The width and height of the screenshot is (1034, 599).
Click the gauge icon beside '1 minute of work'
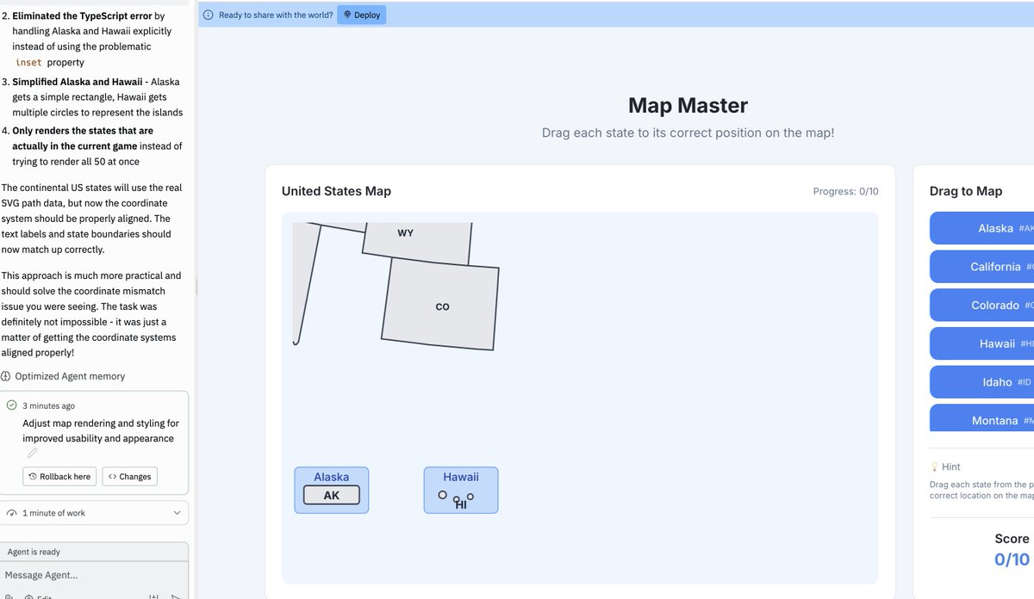tap(11, 513)
